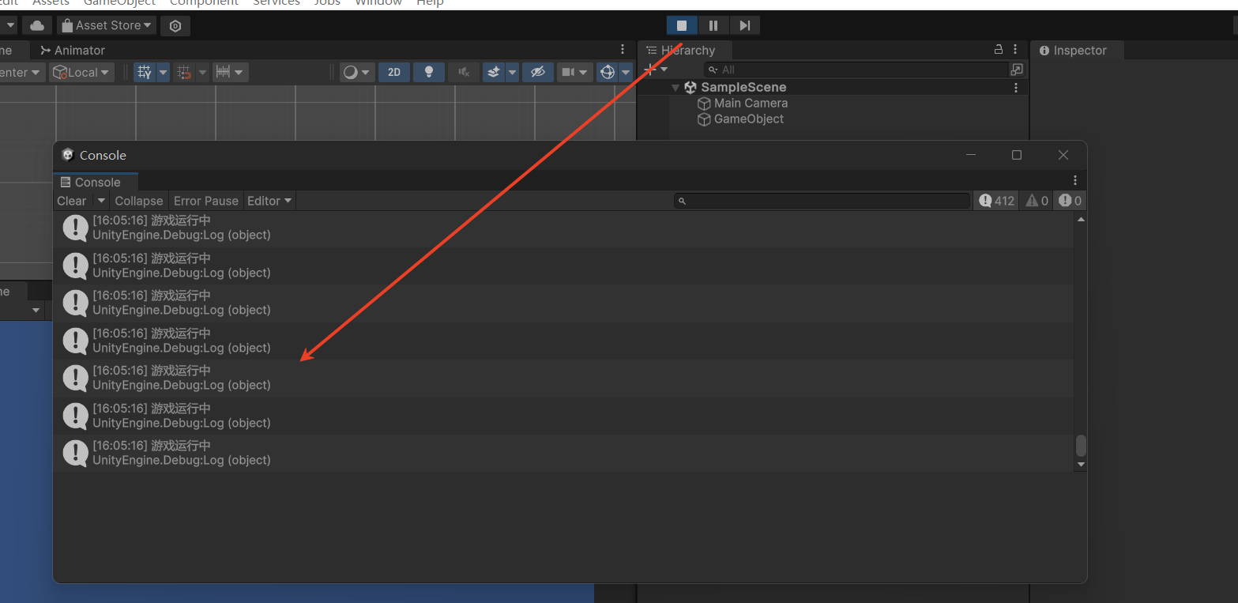Open the Scene view three-dot menu

(x=623, y=49)
